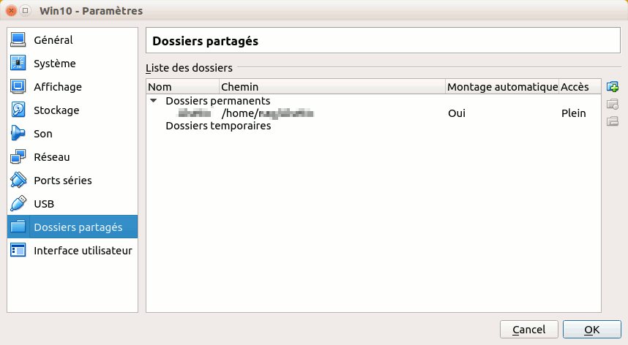This screenshot has height=345, width=628.
Task: Add a new shared folder
Action: point(613,87)
